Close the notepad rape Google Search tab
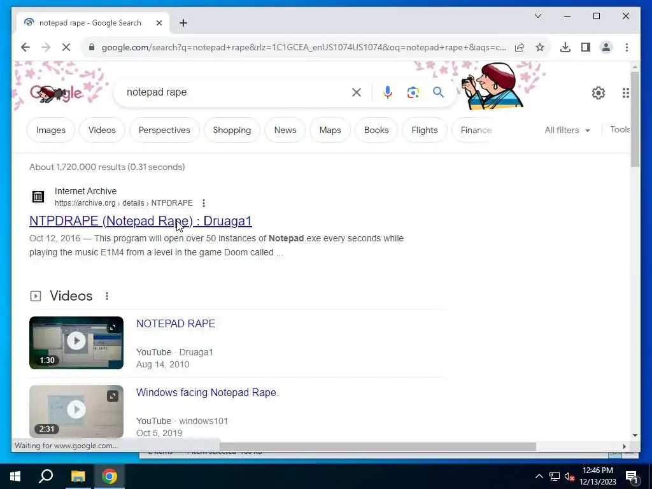Viewport: 652px width, 489px height. [159, 23]
